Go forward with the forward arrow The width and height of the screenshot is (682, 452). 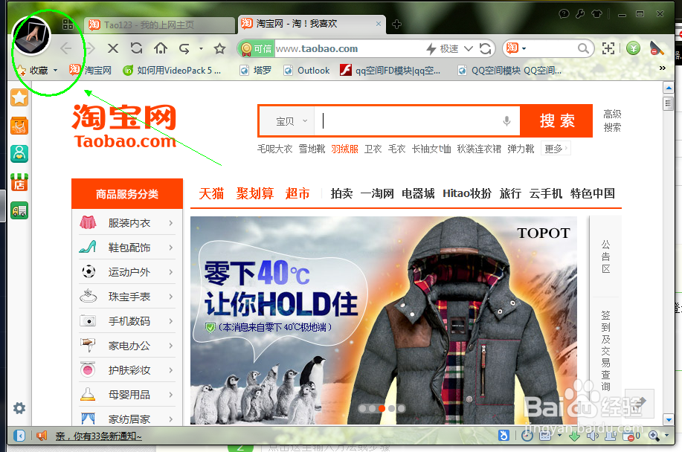click(x=89, y=48)
